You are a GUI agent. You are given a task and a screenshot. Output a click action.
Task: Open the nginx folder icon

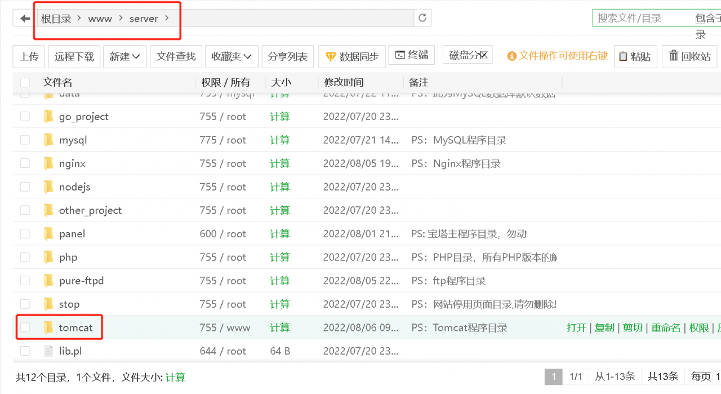tap(48, 163)
